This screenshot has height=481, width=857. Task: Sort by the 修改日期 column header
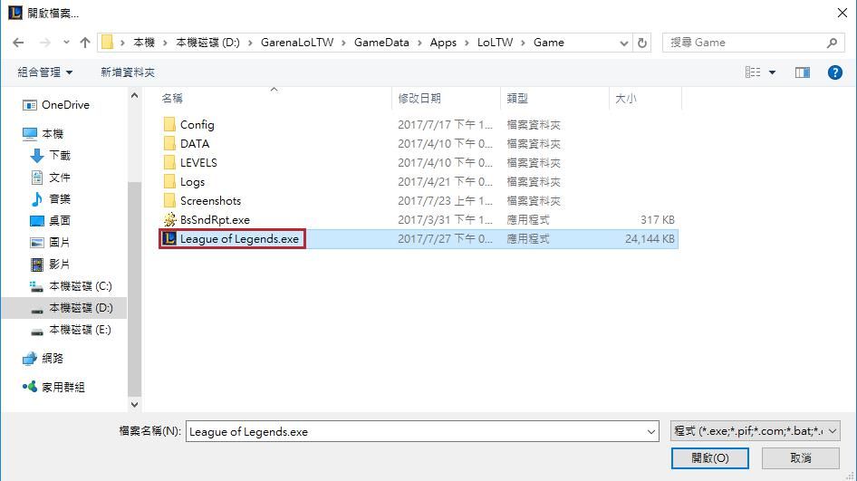tap(419, 99)
